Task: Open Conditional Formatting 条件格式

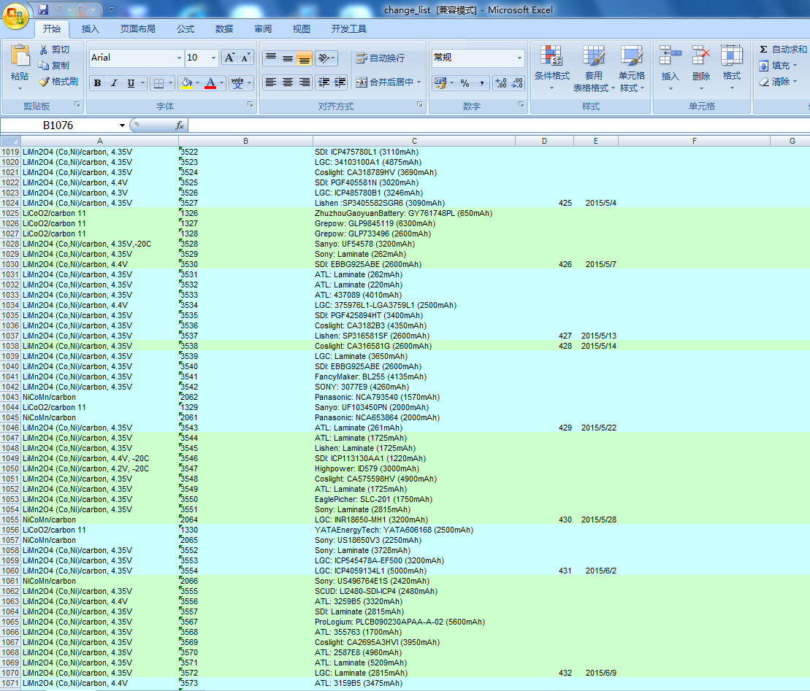Action: 551,68
